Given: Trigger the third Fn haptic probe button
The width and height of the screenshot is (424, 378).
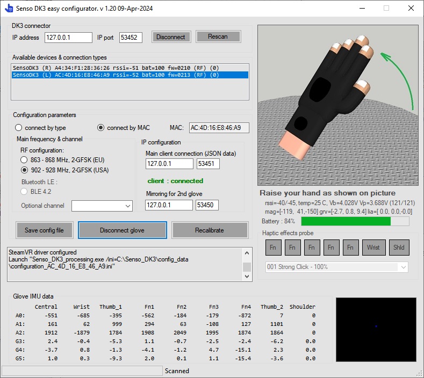Looking at the screenshot, I should [312, 247].
